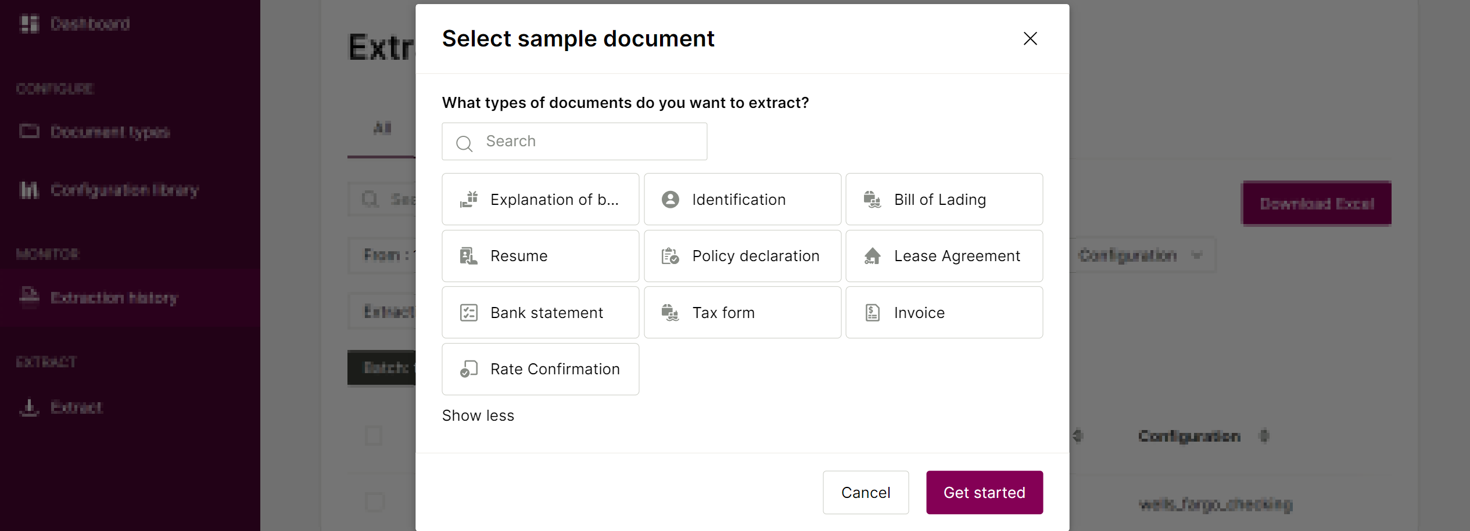
Task: Click the Policy declaration icon
Action: 671,256
